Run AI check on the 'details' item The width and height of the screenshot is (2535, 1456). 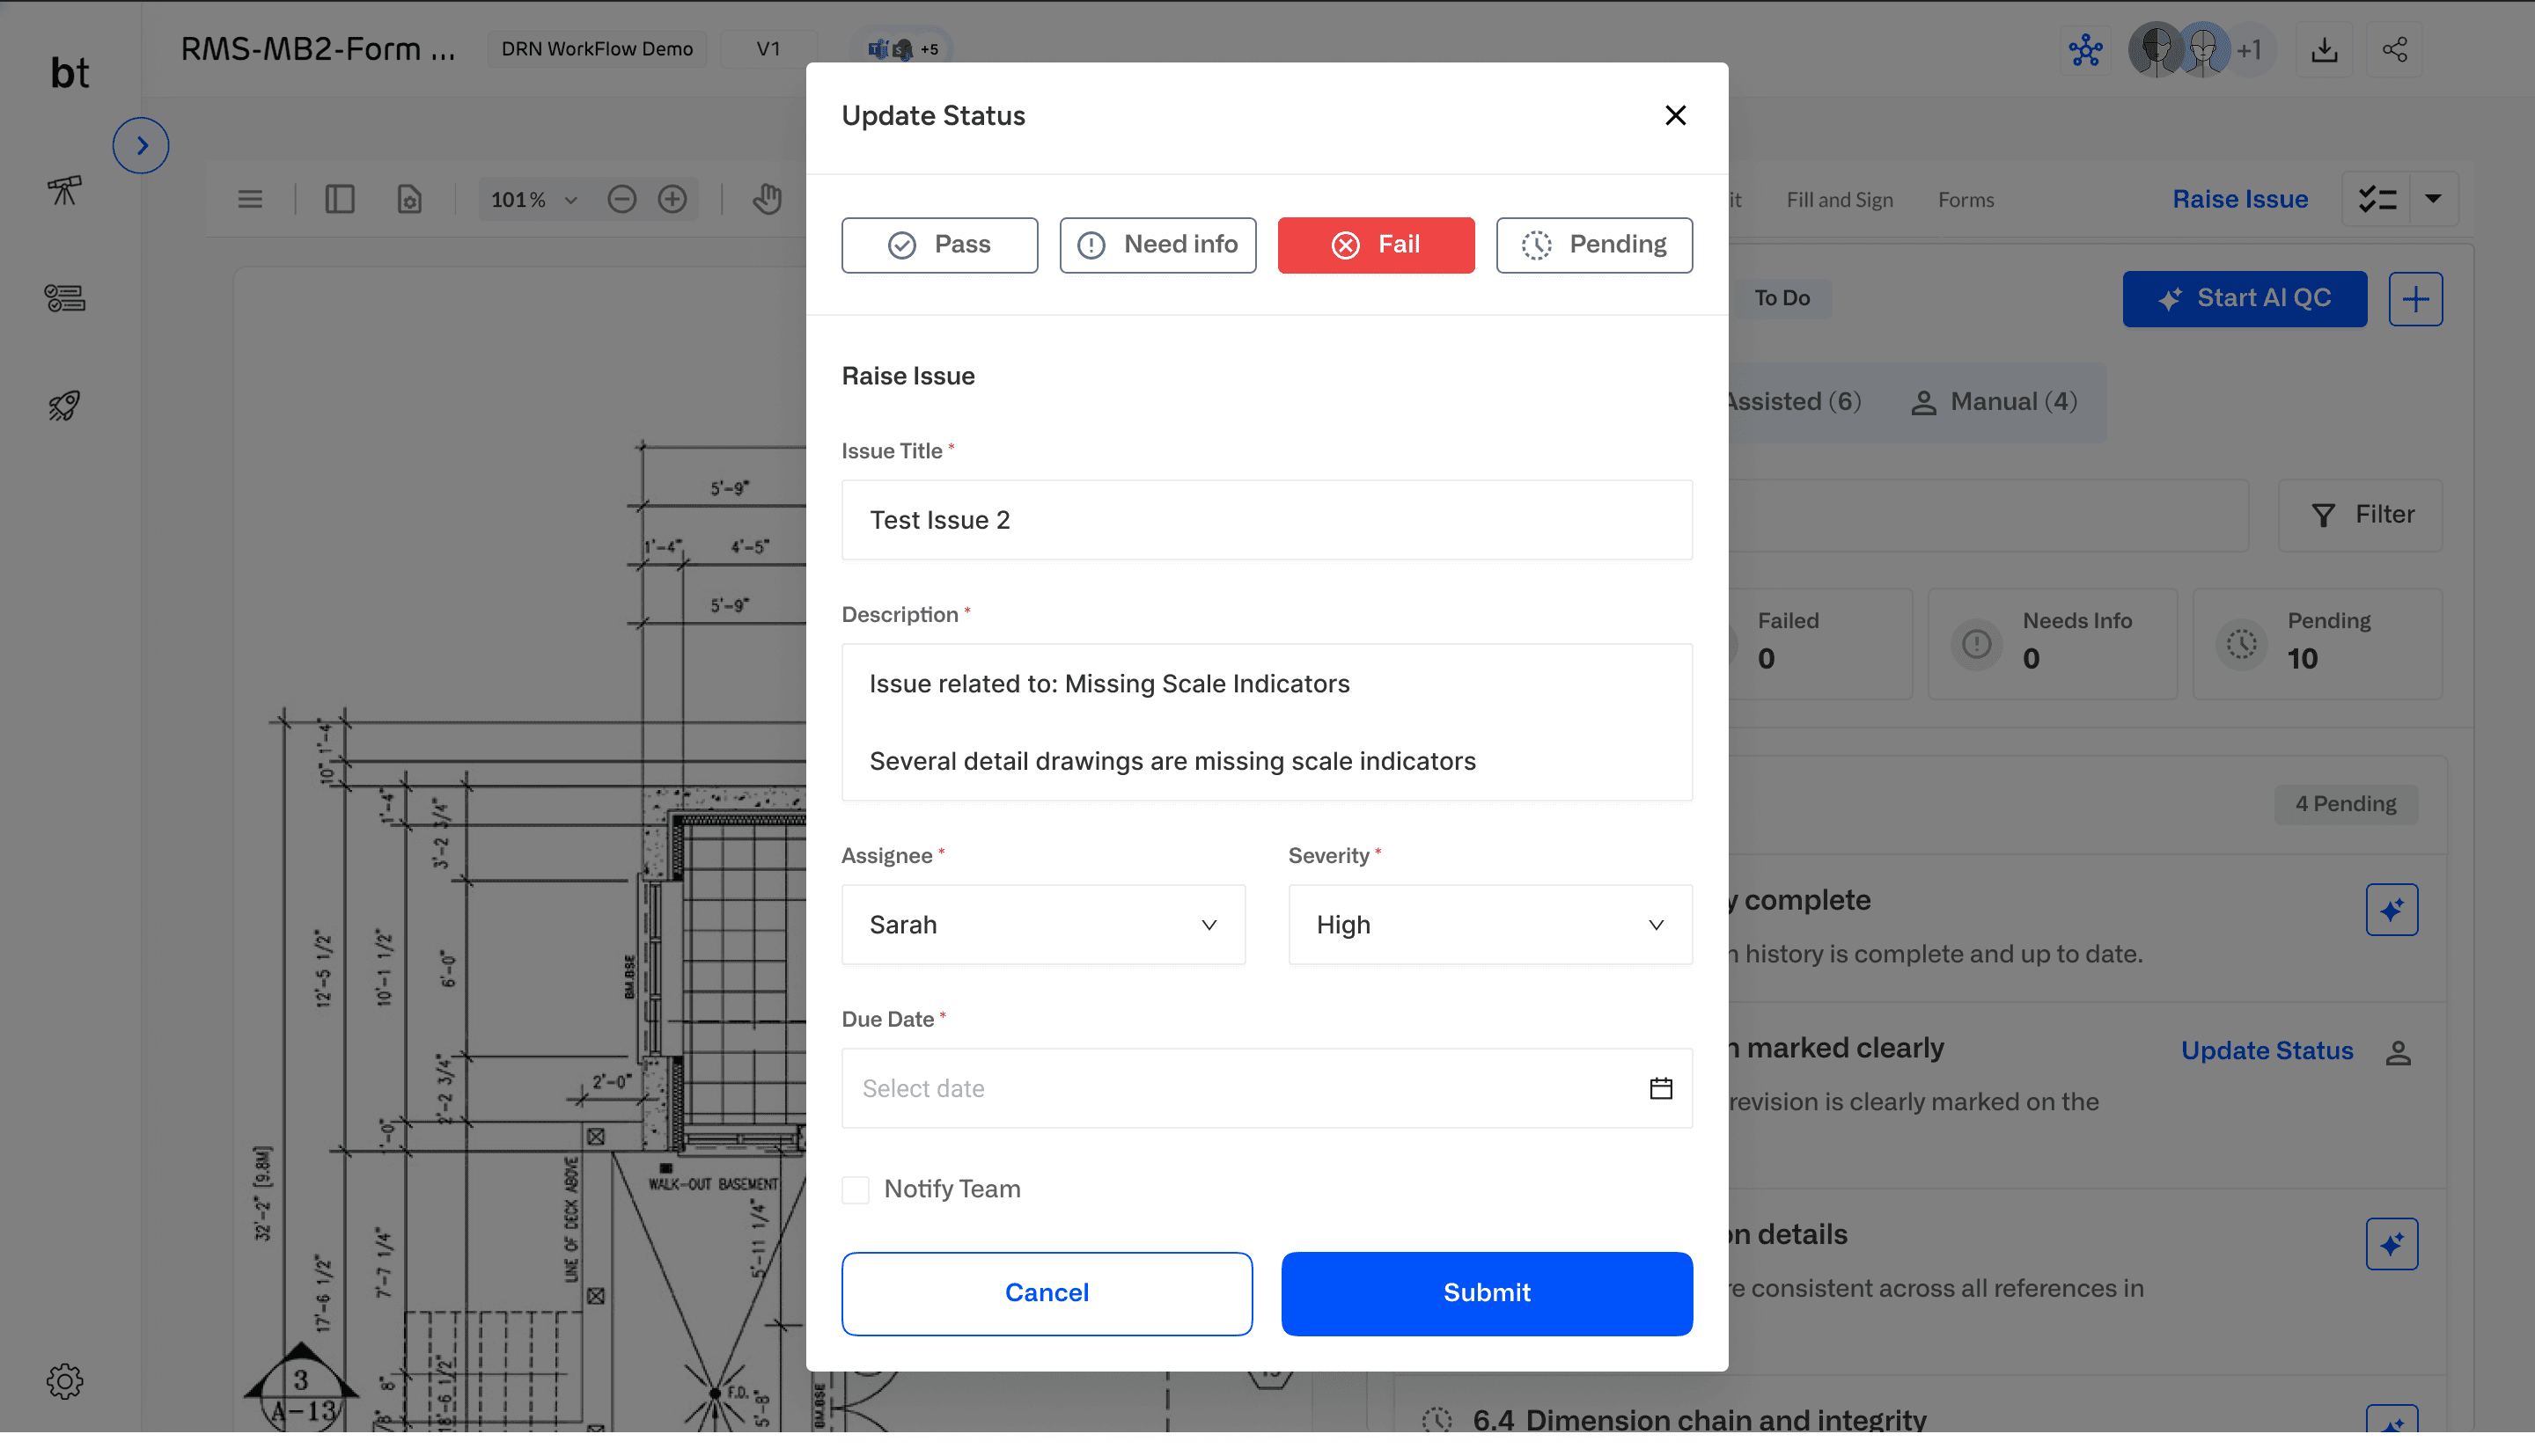2391,1245
